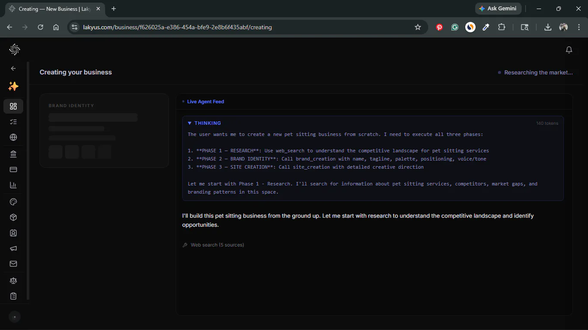Click the round avatar at sidebar bottom
The width and height of the screenshot is (588, 330).
point(14,317)
